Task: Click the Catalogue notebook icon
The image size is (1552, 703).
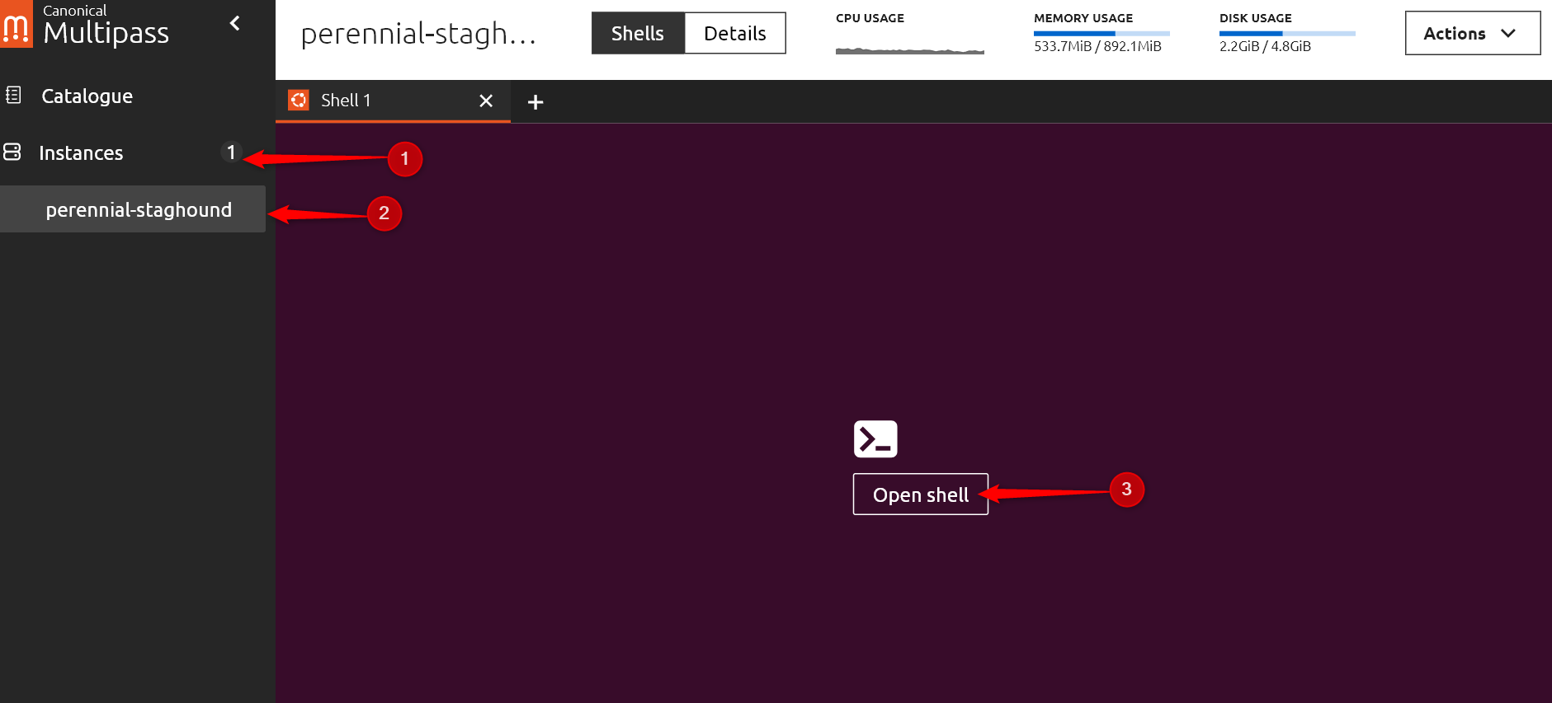Action: click(x=13, y=95)
